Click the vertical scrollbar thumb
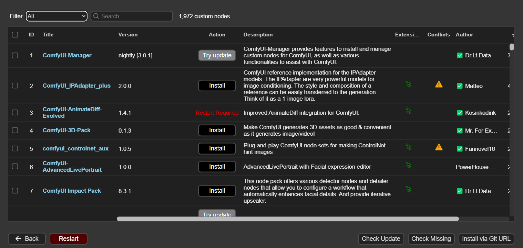523x248 pixels. point(512,47)
